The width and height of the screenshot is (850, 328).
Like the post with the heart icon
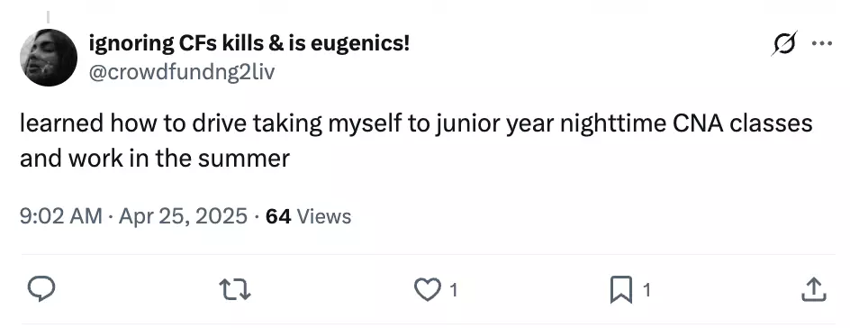[428, 289]
